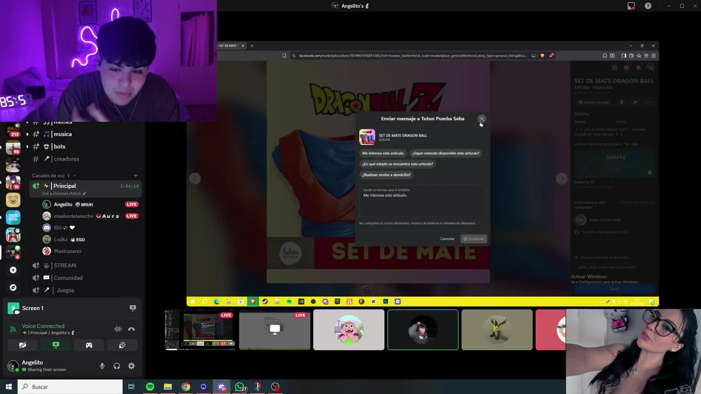701x394 pixels.
Task: Open server with 6 notification badge
Action: [x=13, y=252]
